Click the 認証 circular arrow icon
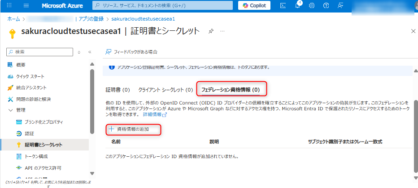This screenshot has height=188, width=418. point(19,134)
